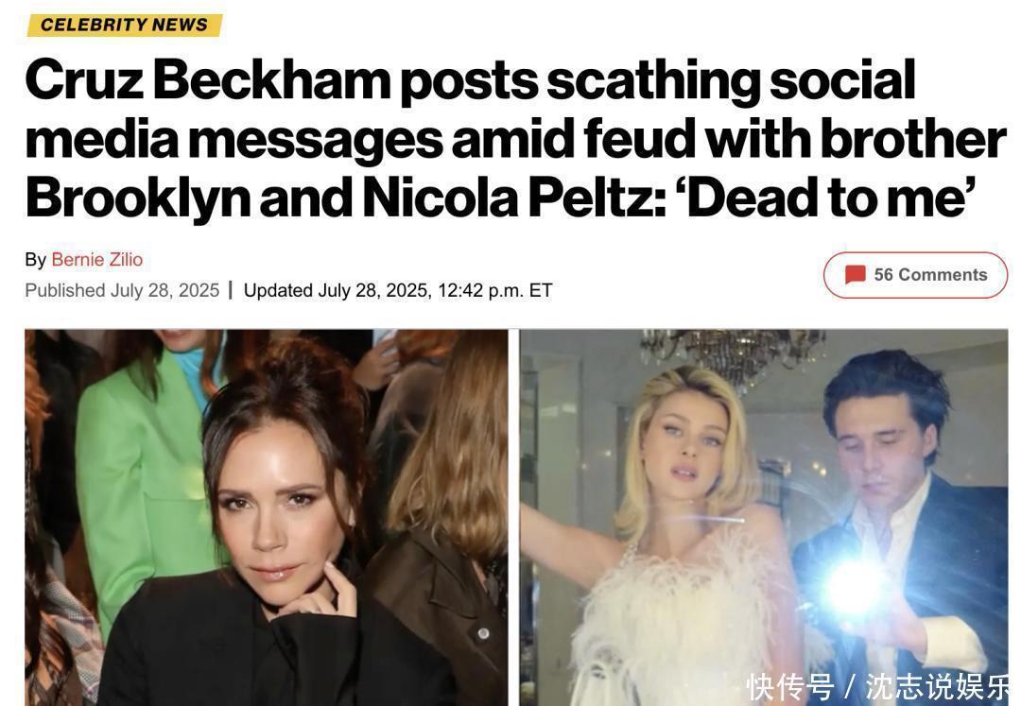Click the Published July 28, 2025 date
Screen dimensions: 1021x706
pyautogui.click(x=122, y=290)
